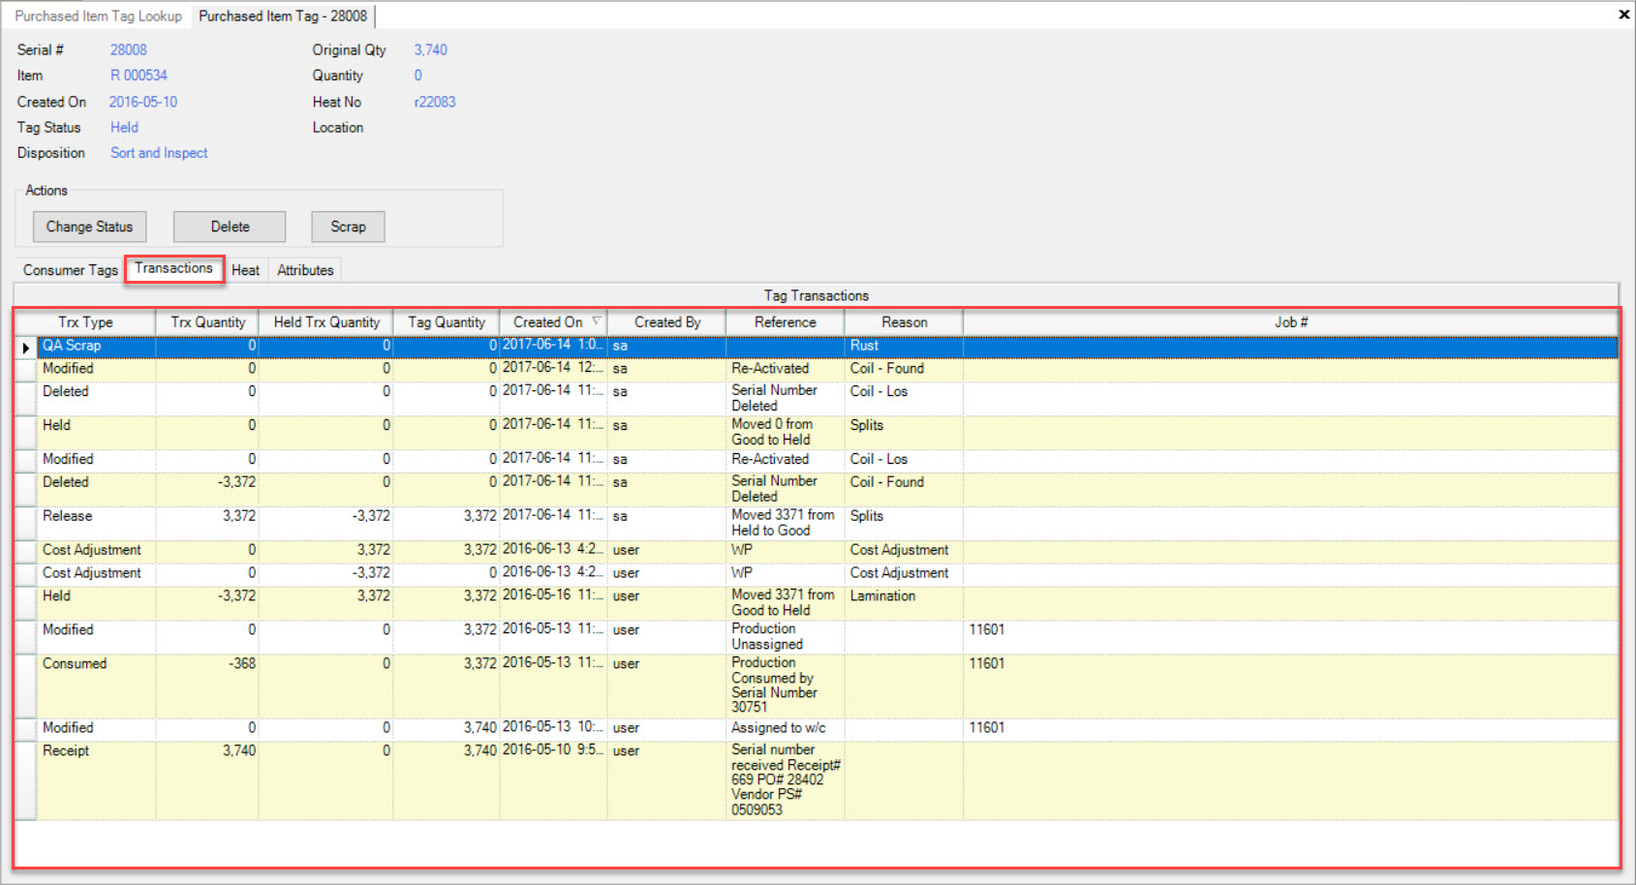Sort by the Reference column header
The image size is (1636, 885).
786,322
